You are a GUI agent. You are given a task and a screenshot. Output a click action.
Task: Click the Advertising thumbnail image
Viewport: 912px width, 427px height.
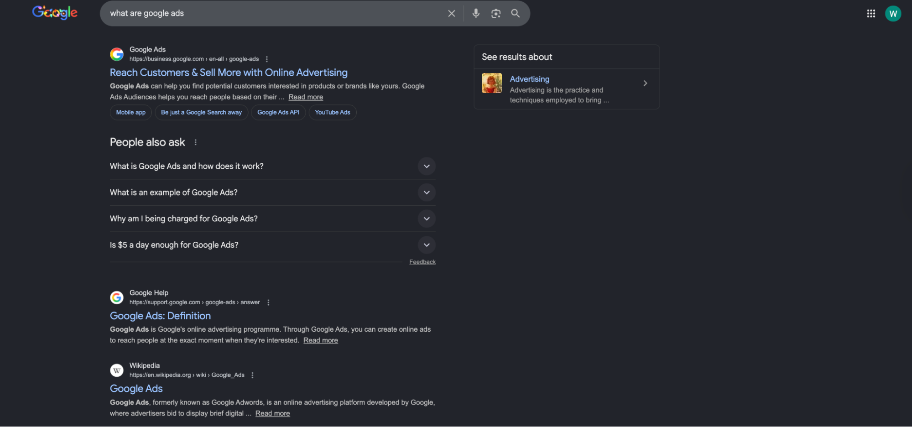491,83
